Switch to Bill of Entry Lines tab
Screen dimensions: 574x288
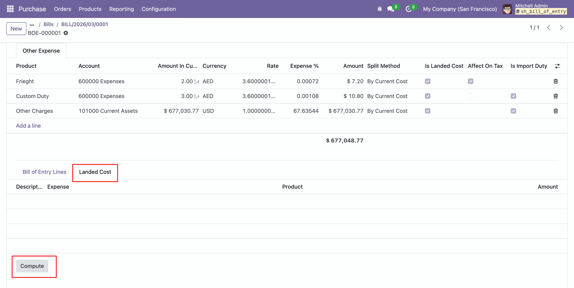click(44, 172)
